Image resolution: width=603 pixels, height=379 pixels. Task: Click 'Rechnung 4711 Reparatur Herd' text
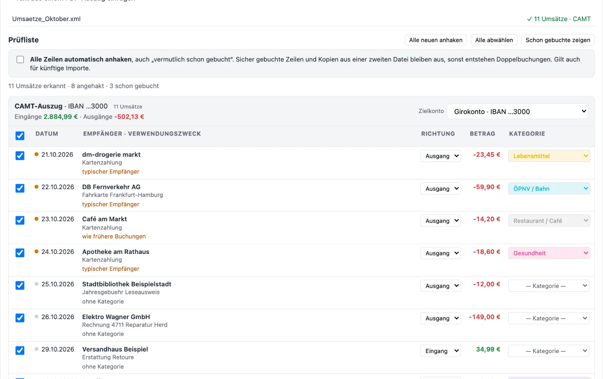(125, 325)
